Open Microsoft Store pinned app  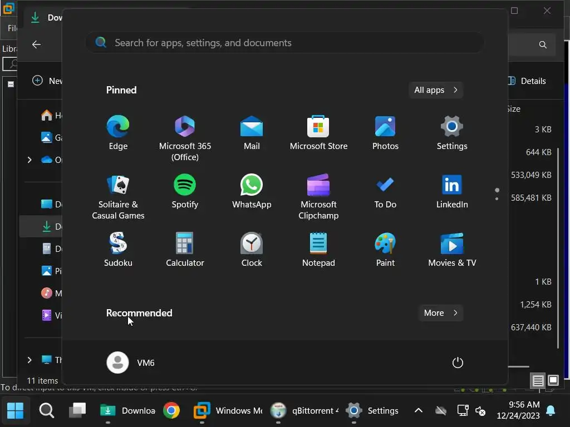pyautogui.click(x=318, y=132)
